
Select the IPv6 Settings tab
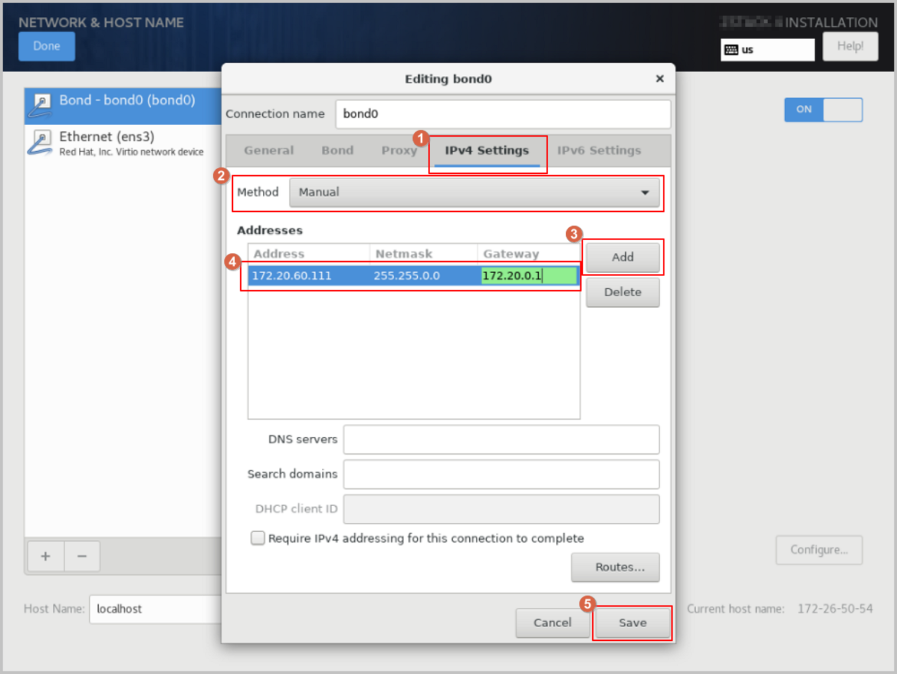coord(599,150)
